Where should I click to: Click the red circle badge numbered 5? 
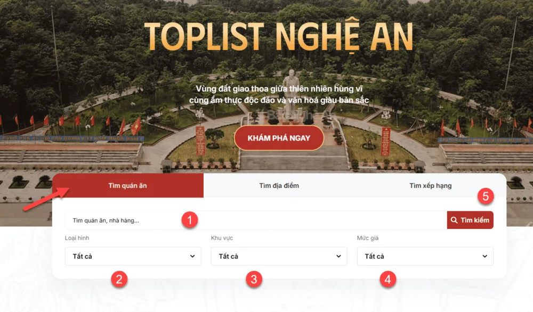[x=486, y=196]
